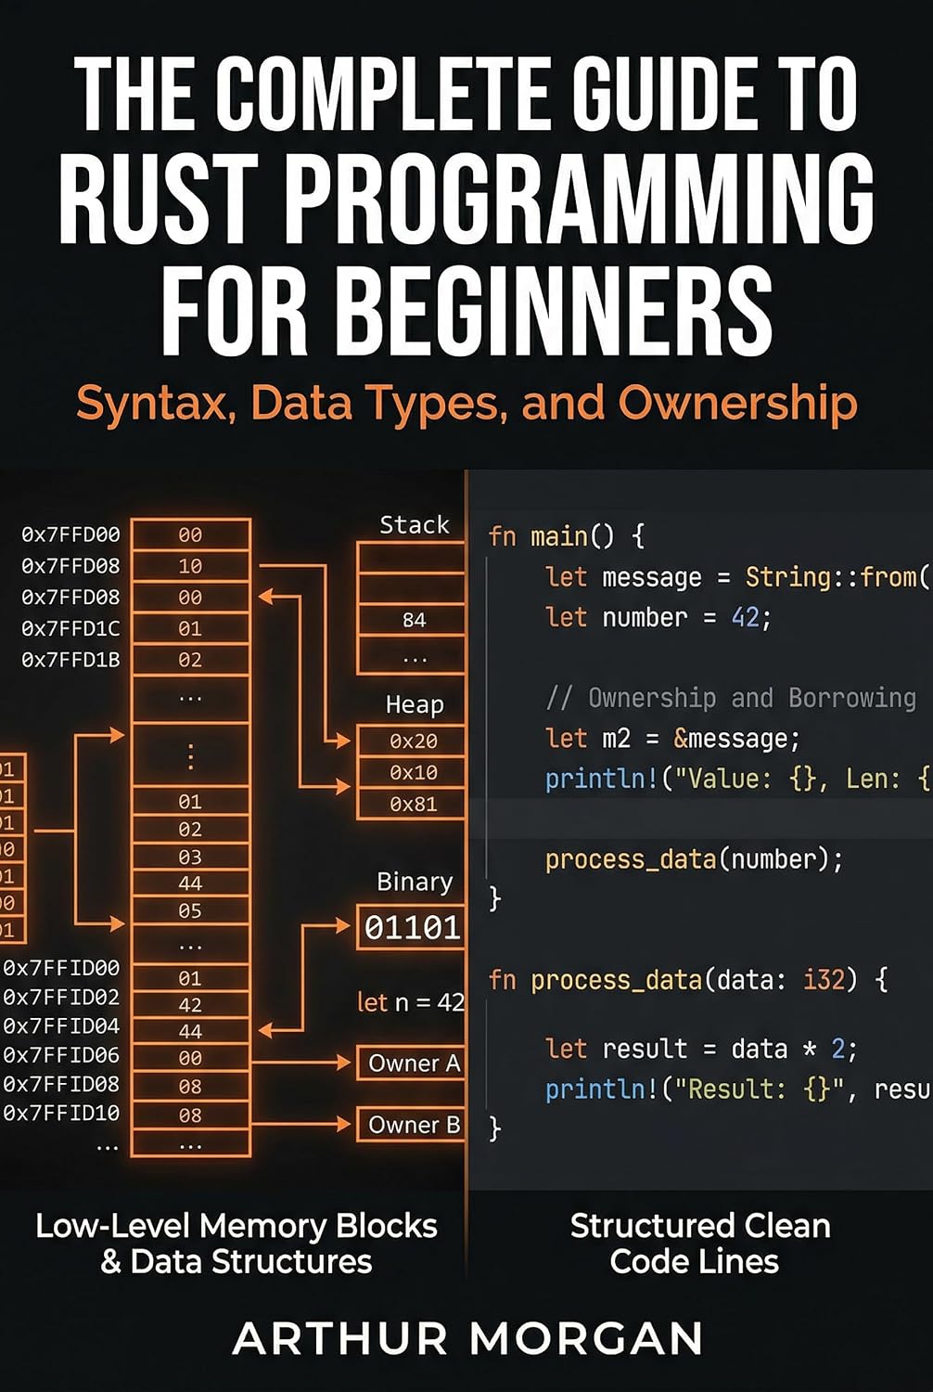Viewport: 933px width, 1392px height.
Task: Click the memory address "0x7FFD1B"
Action: coord(70,660)
